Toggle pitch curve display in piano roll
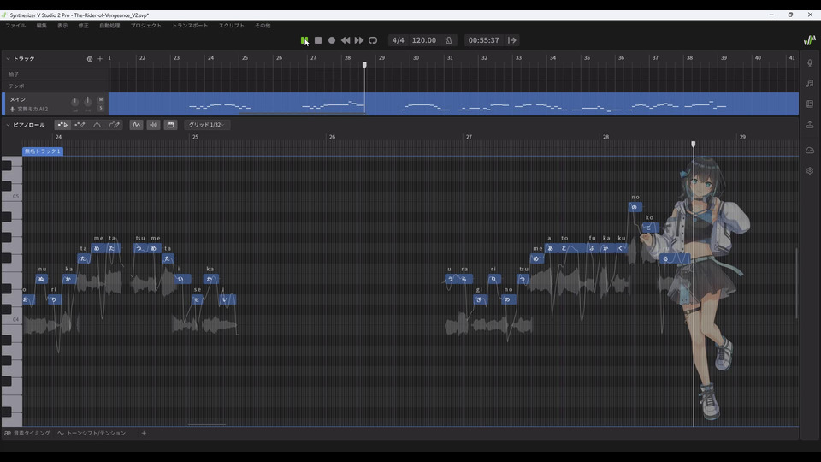The height and width of the screenshot is (462, 821). click(x=136, y=125)
